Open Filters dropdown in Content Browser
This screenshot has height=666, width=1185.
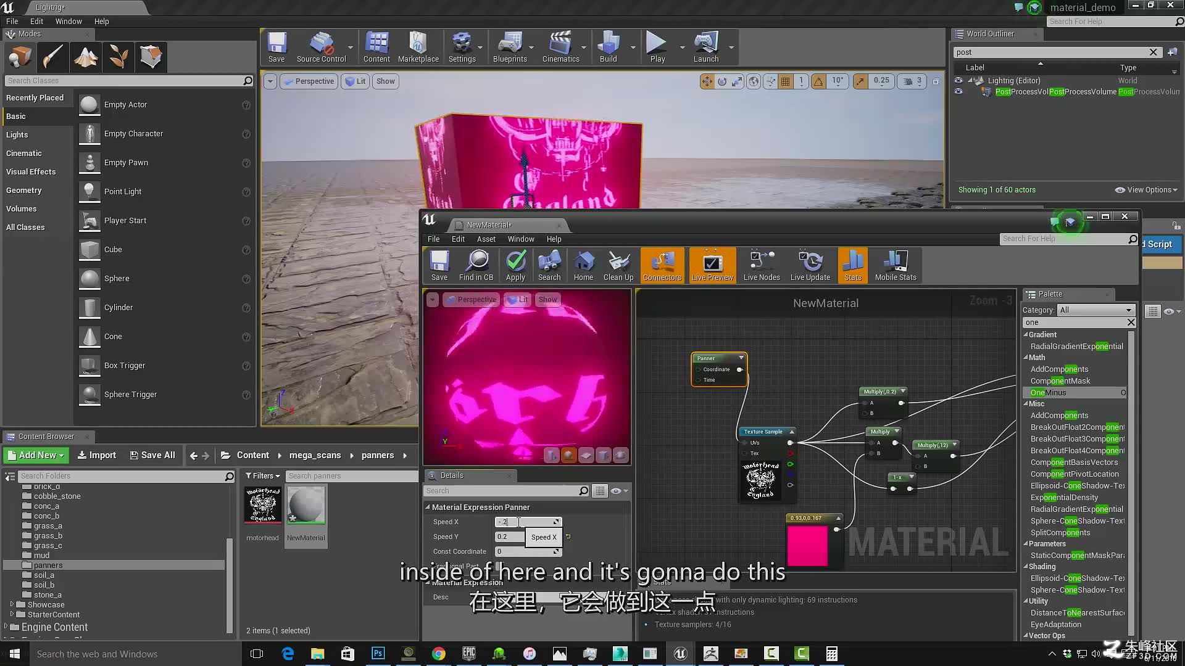[263, 476]
